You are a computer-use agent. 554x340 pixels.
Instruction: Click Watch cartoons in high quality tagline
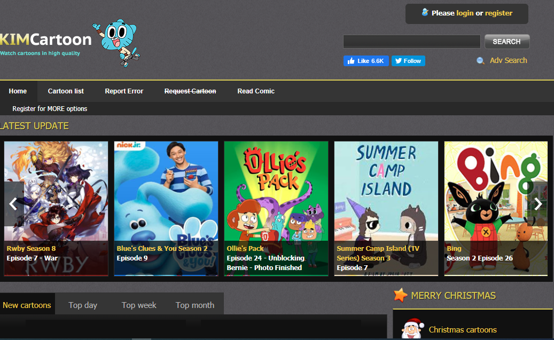coord(40,53)
